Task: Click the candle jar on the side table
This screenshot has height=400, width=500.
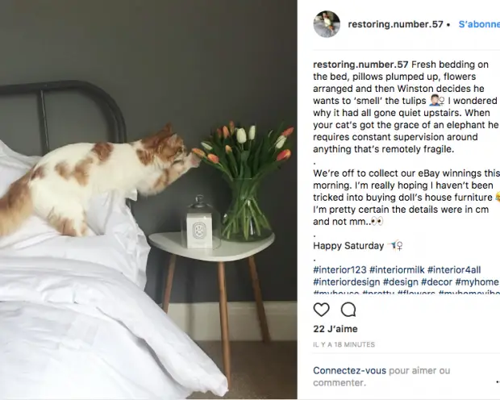Action: click(x=200, y=223)
